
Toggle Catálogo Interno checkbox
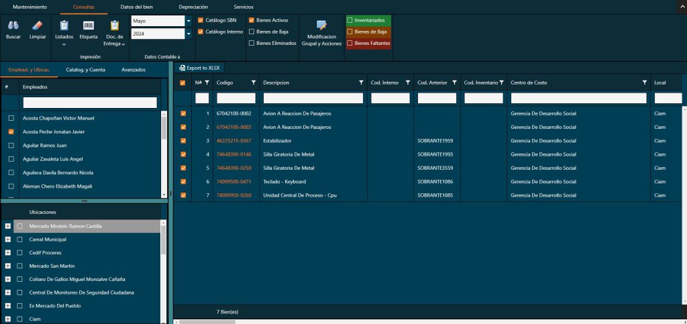click(201, 32)
